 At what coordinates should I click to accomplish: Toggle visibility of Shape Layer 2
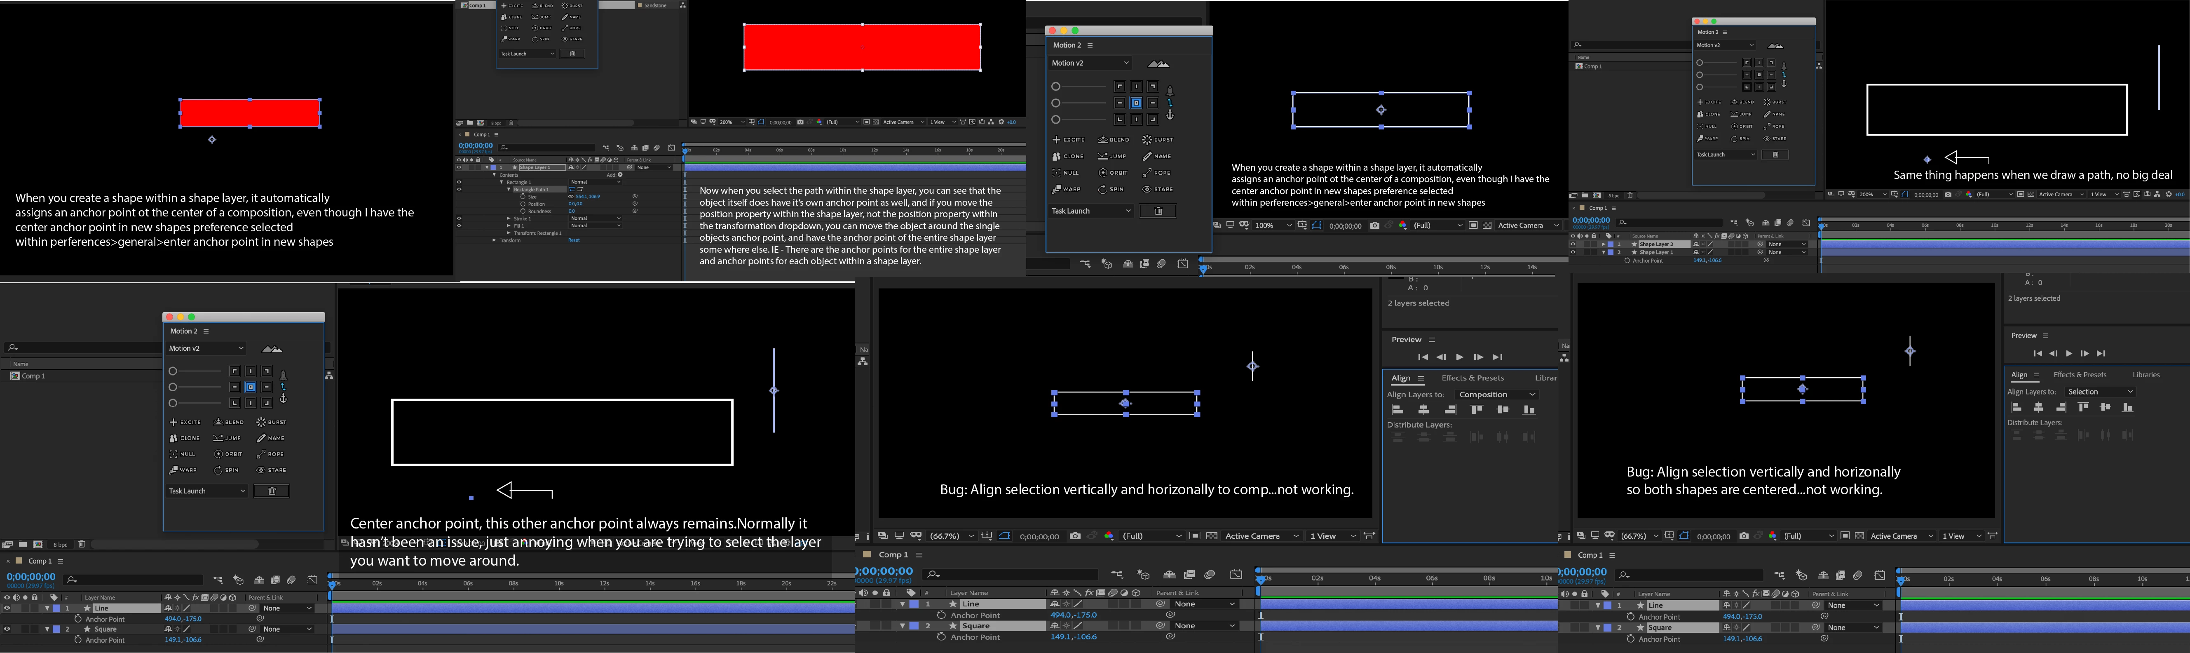coord(1572,245)
